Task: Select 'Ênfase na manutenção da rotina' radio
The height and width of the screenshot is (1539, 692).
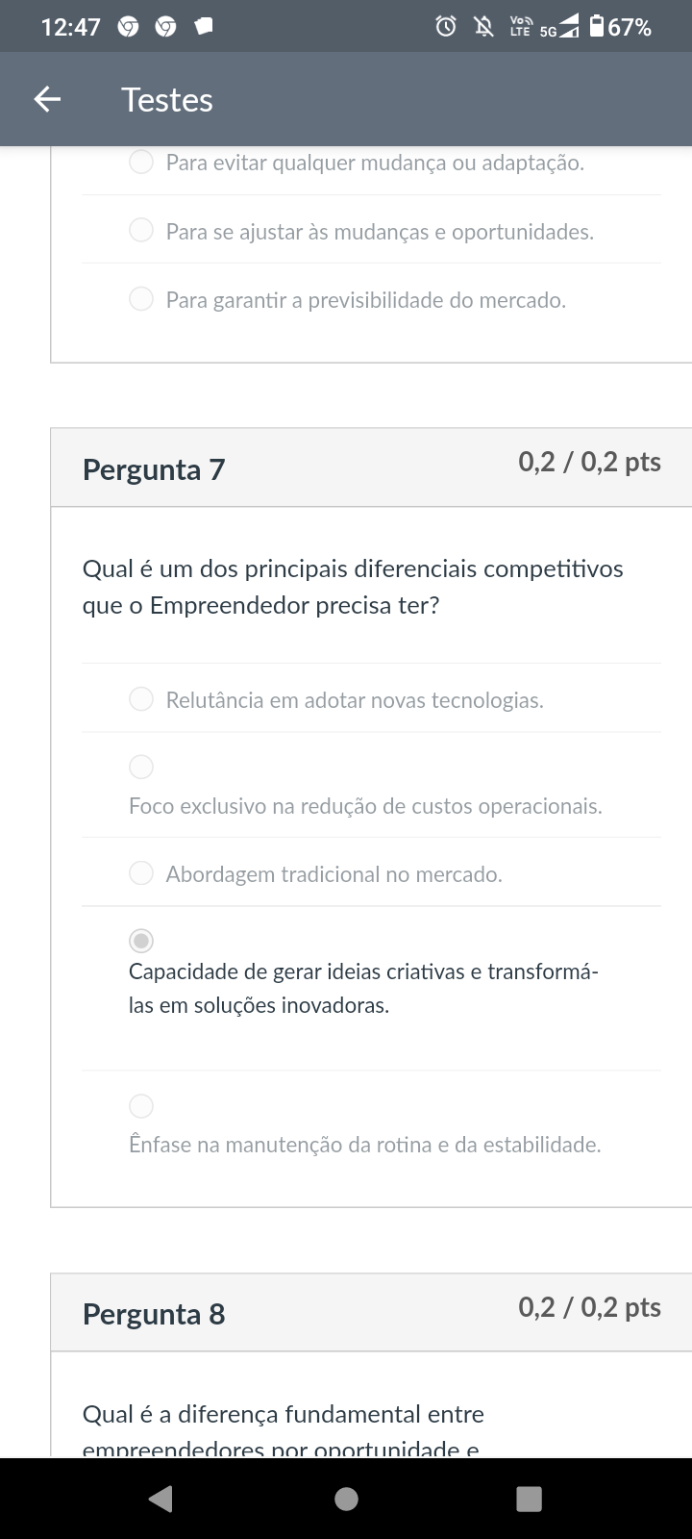Action: coord(141,1106)
